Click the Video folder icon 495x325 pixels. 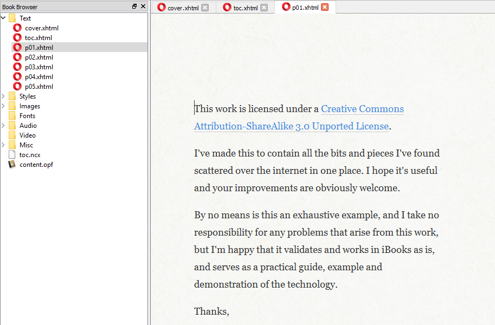coord(13,135)
